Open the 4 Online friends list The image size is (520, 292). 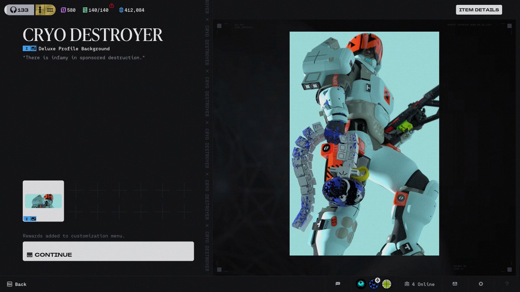419,284
